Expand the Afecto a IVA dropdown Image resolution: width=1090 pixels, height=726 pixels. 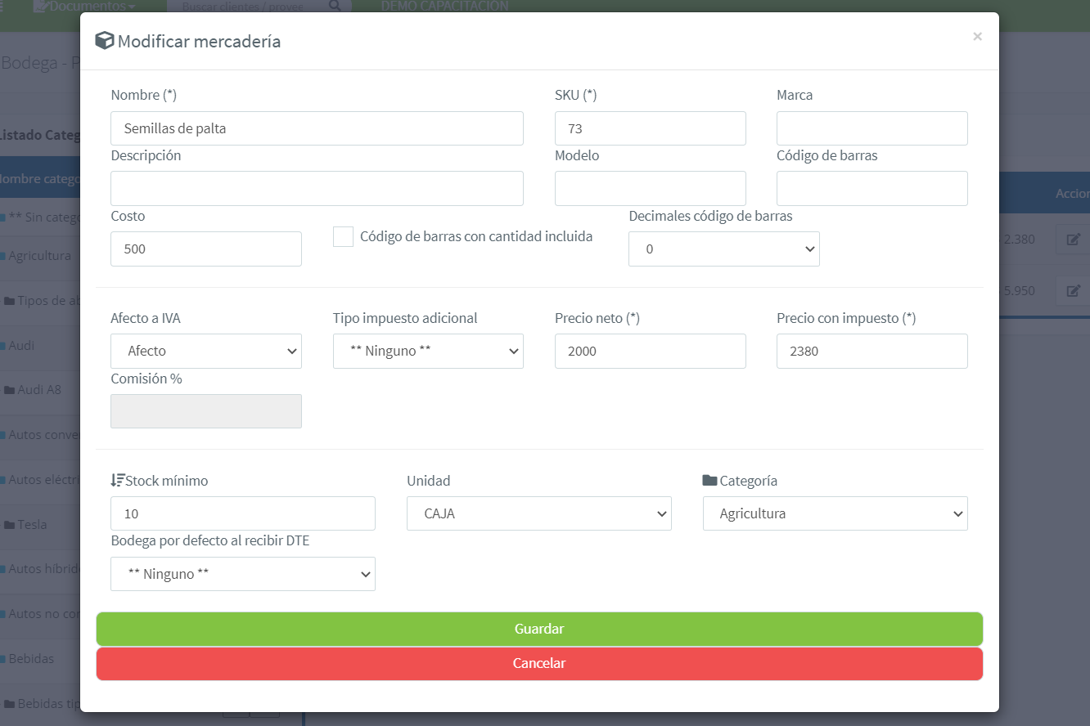206,352
